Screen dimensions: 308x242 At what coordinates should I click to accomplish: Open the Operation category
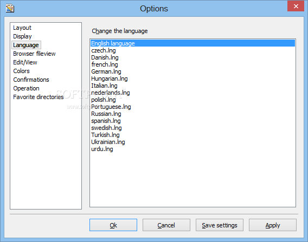[26, 88]
